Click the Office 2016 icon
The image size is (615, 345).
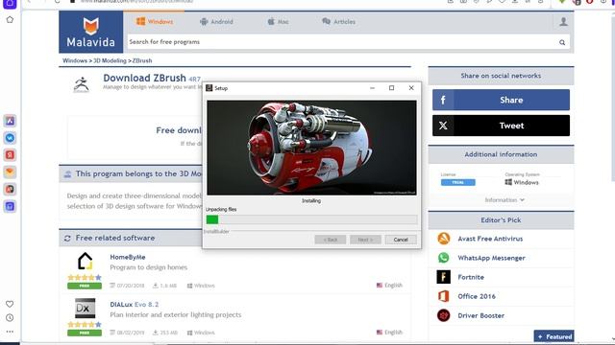pos(444,296)
